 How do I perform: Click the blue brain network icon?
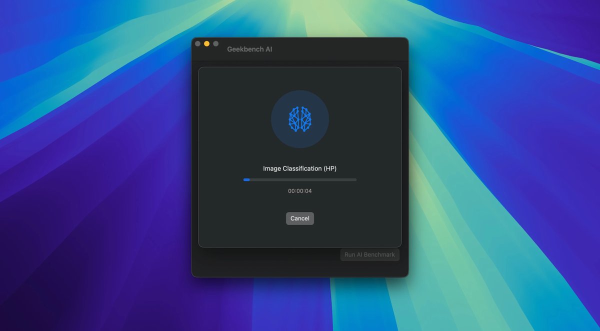(300, 119)
